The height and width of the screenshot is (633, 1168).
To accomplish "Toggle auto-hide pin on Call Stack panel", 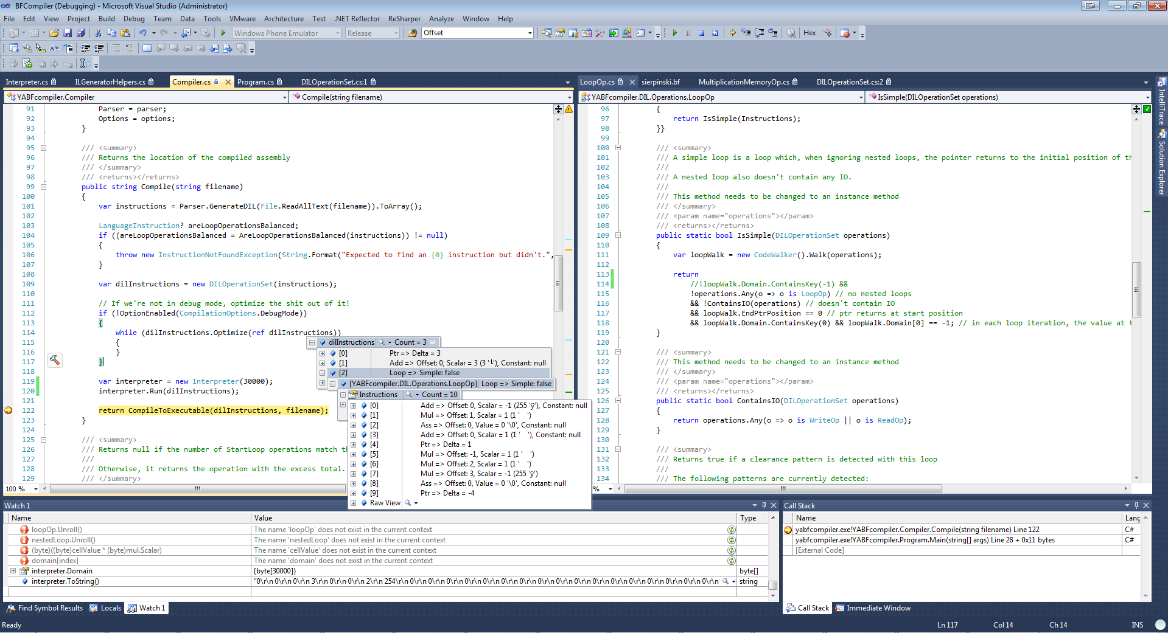I will pos(1136,505).
